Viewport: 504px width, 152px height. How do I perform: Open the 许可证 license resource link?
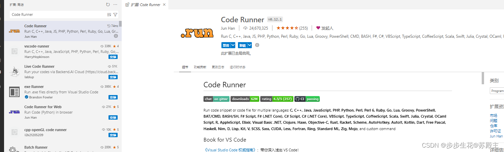coord(495,131)
